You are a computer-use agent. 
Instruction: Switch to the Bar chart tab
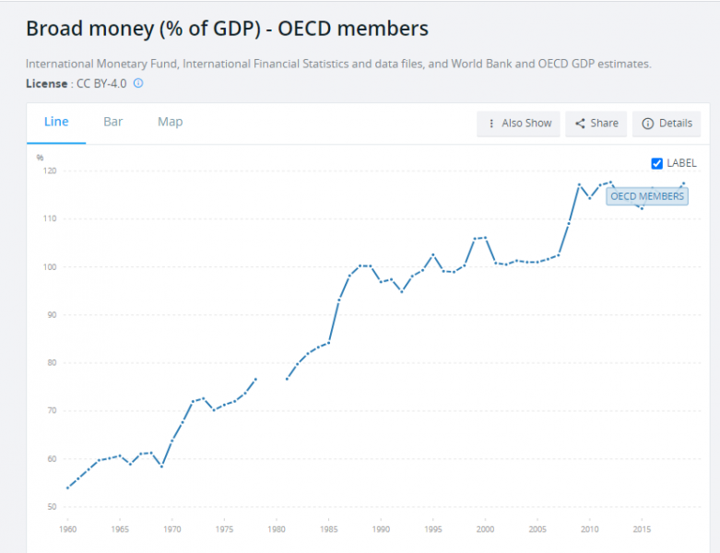click(113, 122)
